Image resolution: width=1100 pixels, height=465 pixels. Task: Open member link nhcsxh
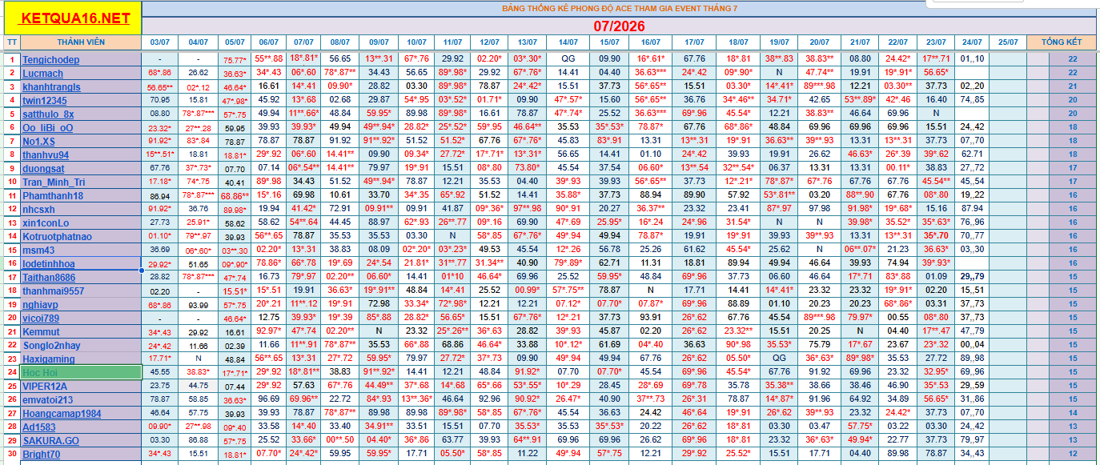point(38,209)
